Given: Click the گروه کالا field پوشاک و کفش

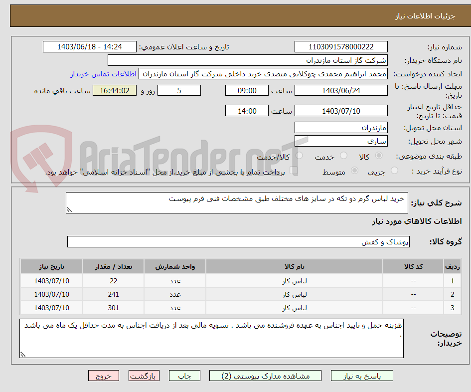Looking at the screenshot, I should [x=238, y=242].
